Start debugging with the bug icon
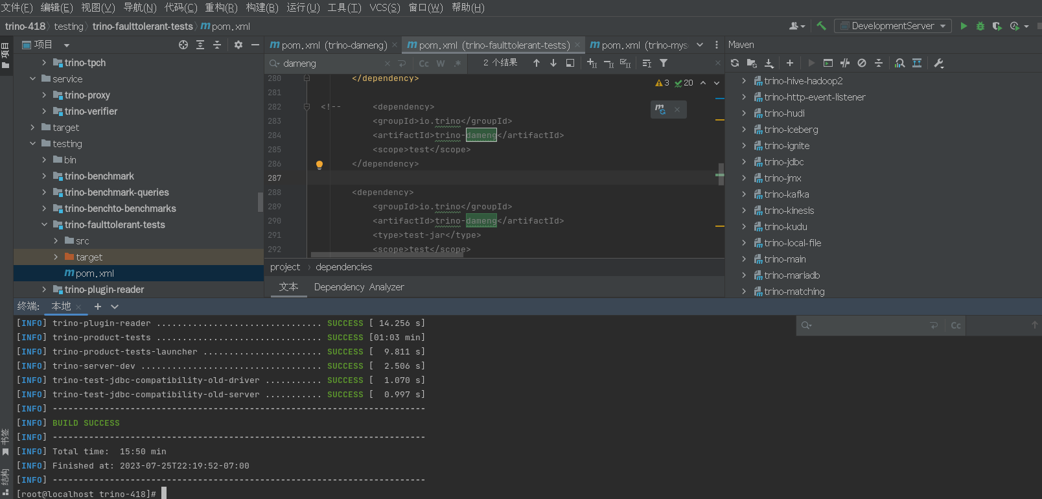Screen dimensions: 1042x499 point(980,26)
